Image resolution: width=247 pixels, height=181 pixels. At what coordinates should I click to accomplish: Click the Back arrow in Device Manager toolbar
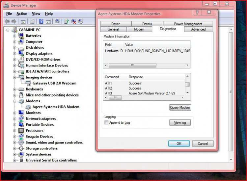pyautogui.click(x=7, y=21)
